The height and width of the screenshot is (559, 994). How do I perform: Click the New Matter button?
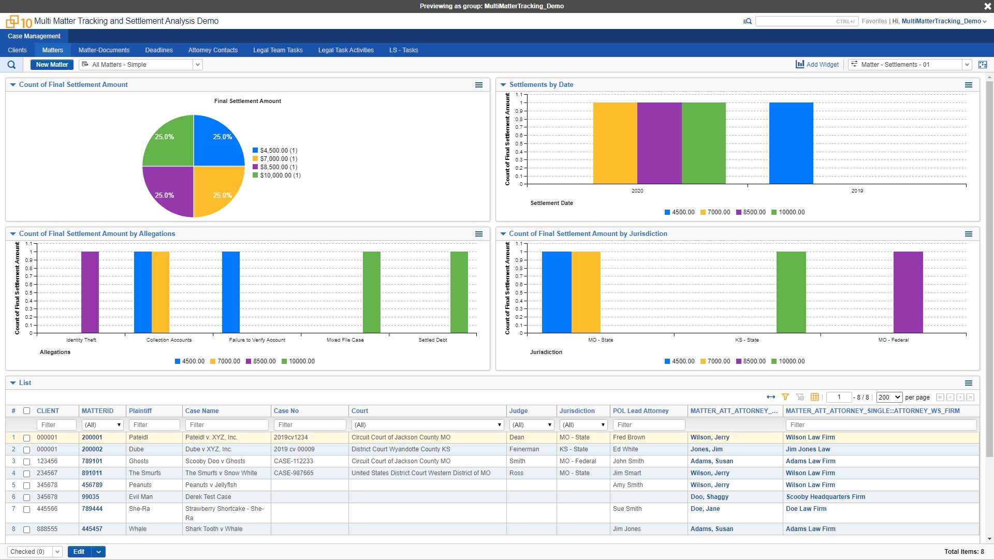point(52,64)
